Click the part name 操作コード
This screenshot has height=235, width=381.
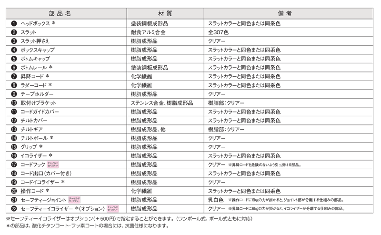coord(32,191)
